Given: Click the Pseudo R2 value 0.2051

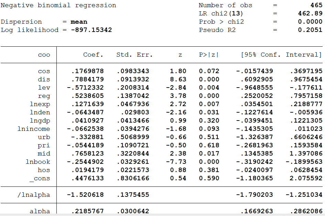Looking at the screenshot, I should (310, 30).
